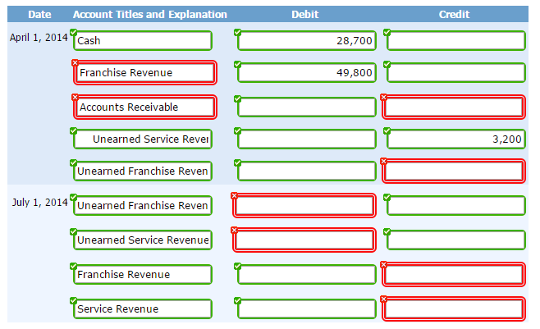Click green check icon on Cash account field

[x=73, y=32]
